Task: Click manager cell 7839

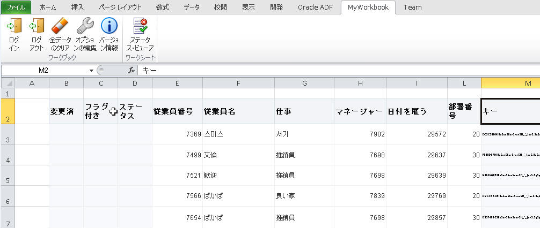Action: click(x=360, y=196)
